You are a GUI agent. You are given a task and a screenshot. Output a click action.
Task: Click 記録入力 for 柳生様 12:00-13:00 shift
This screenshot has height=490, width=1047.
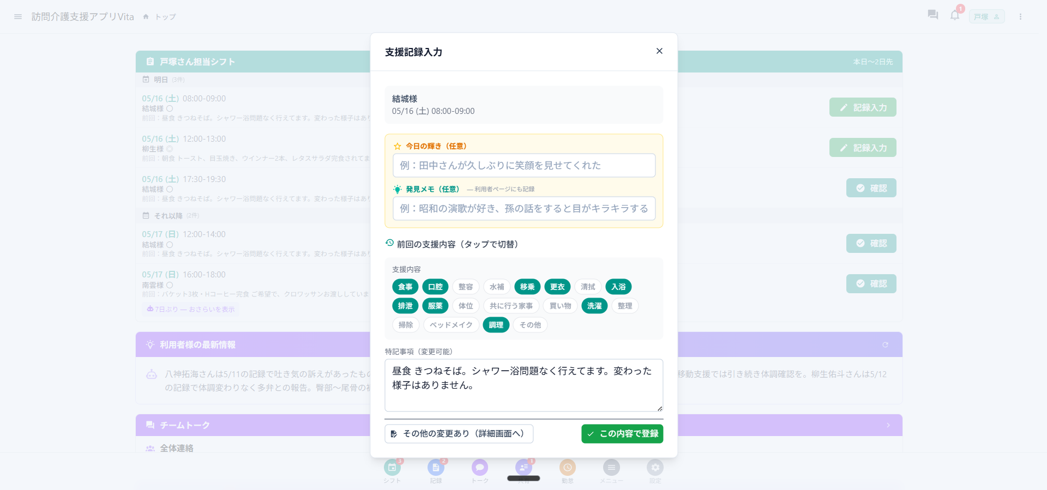863,148
